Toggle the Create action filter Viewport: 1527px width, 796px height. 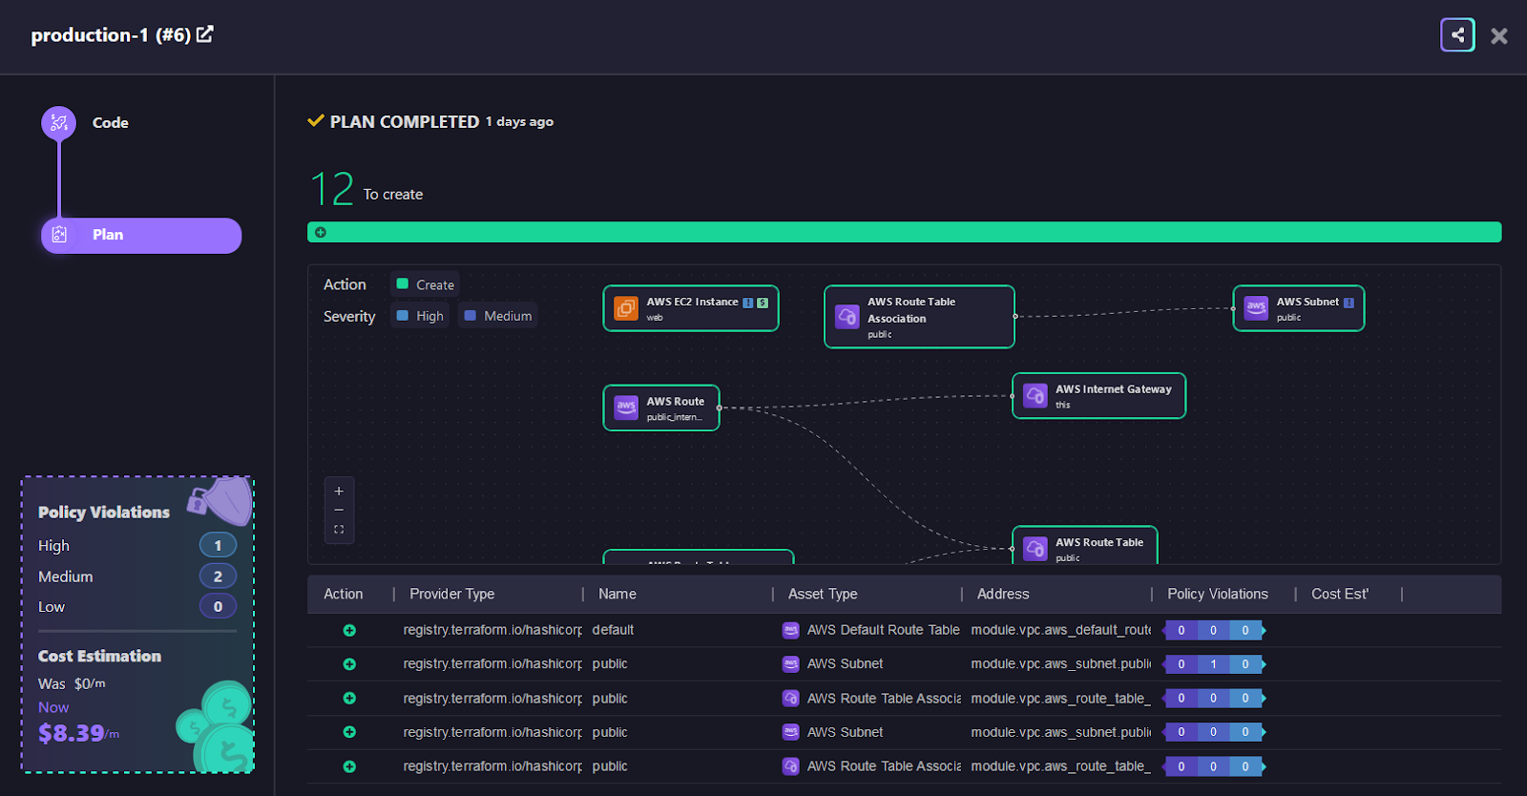(x=425, y=284)
